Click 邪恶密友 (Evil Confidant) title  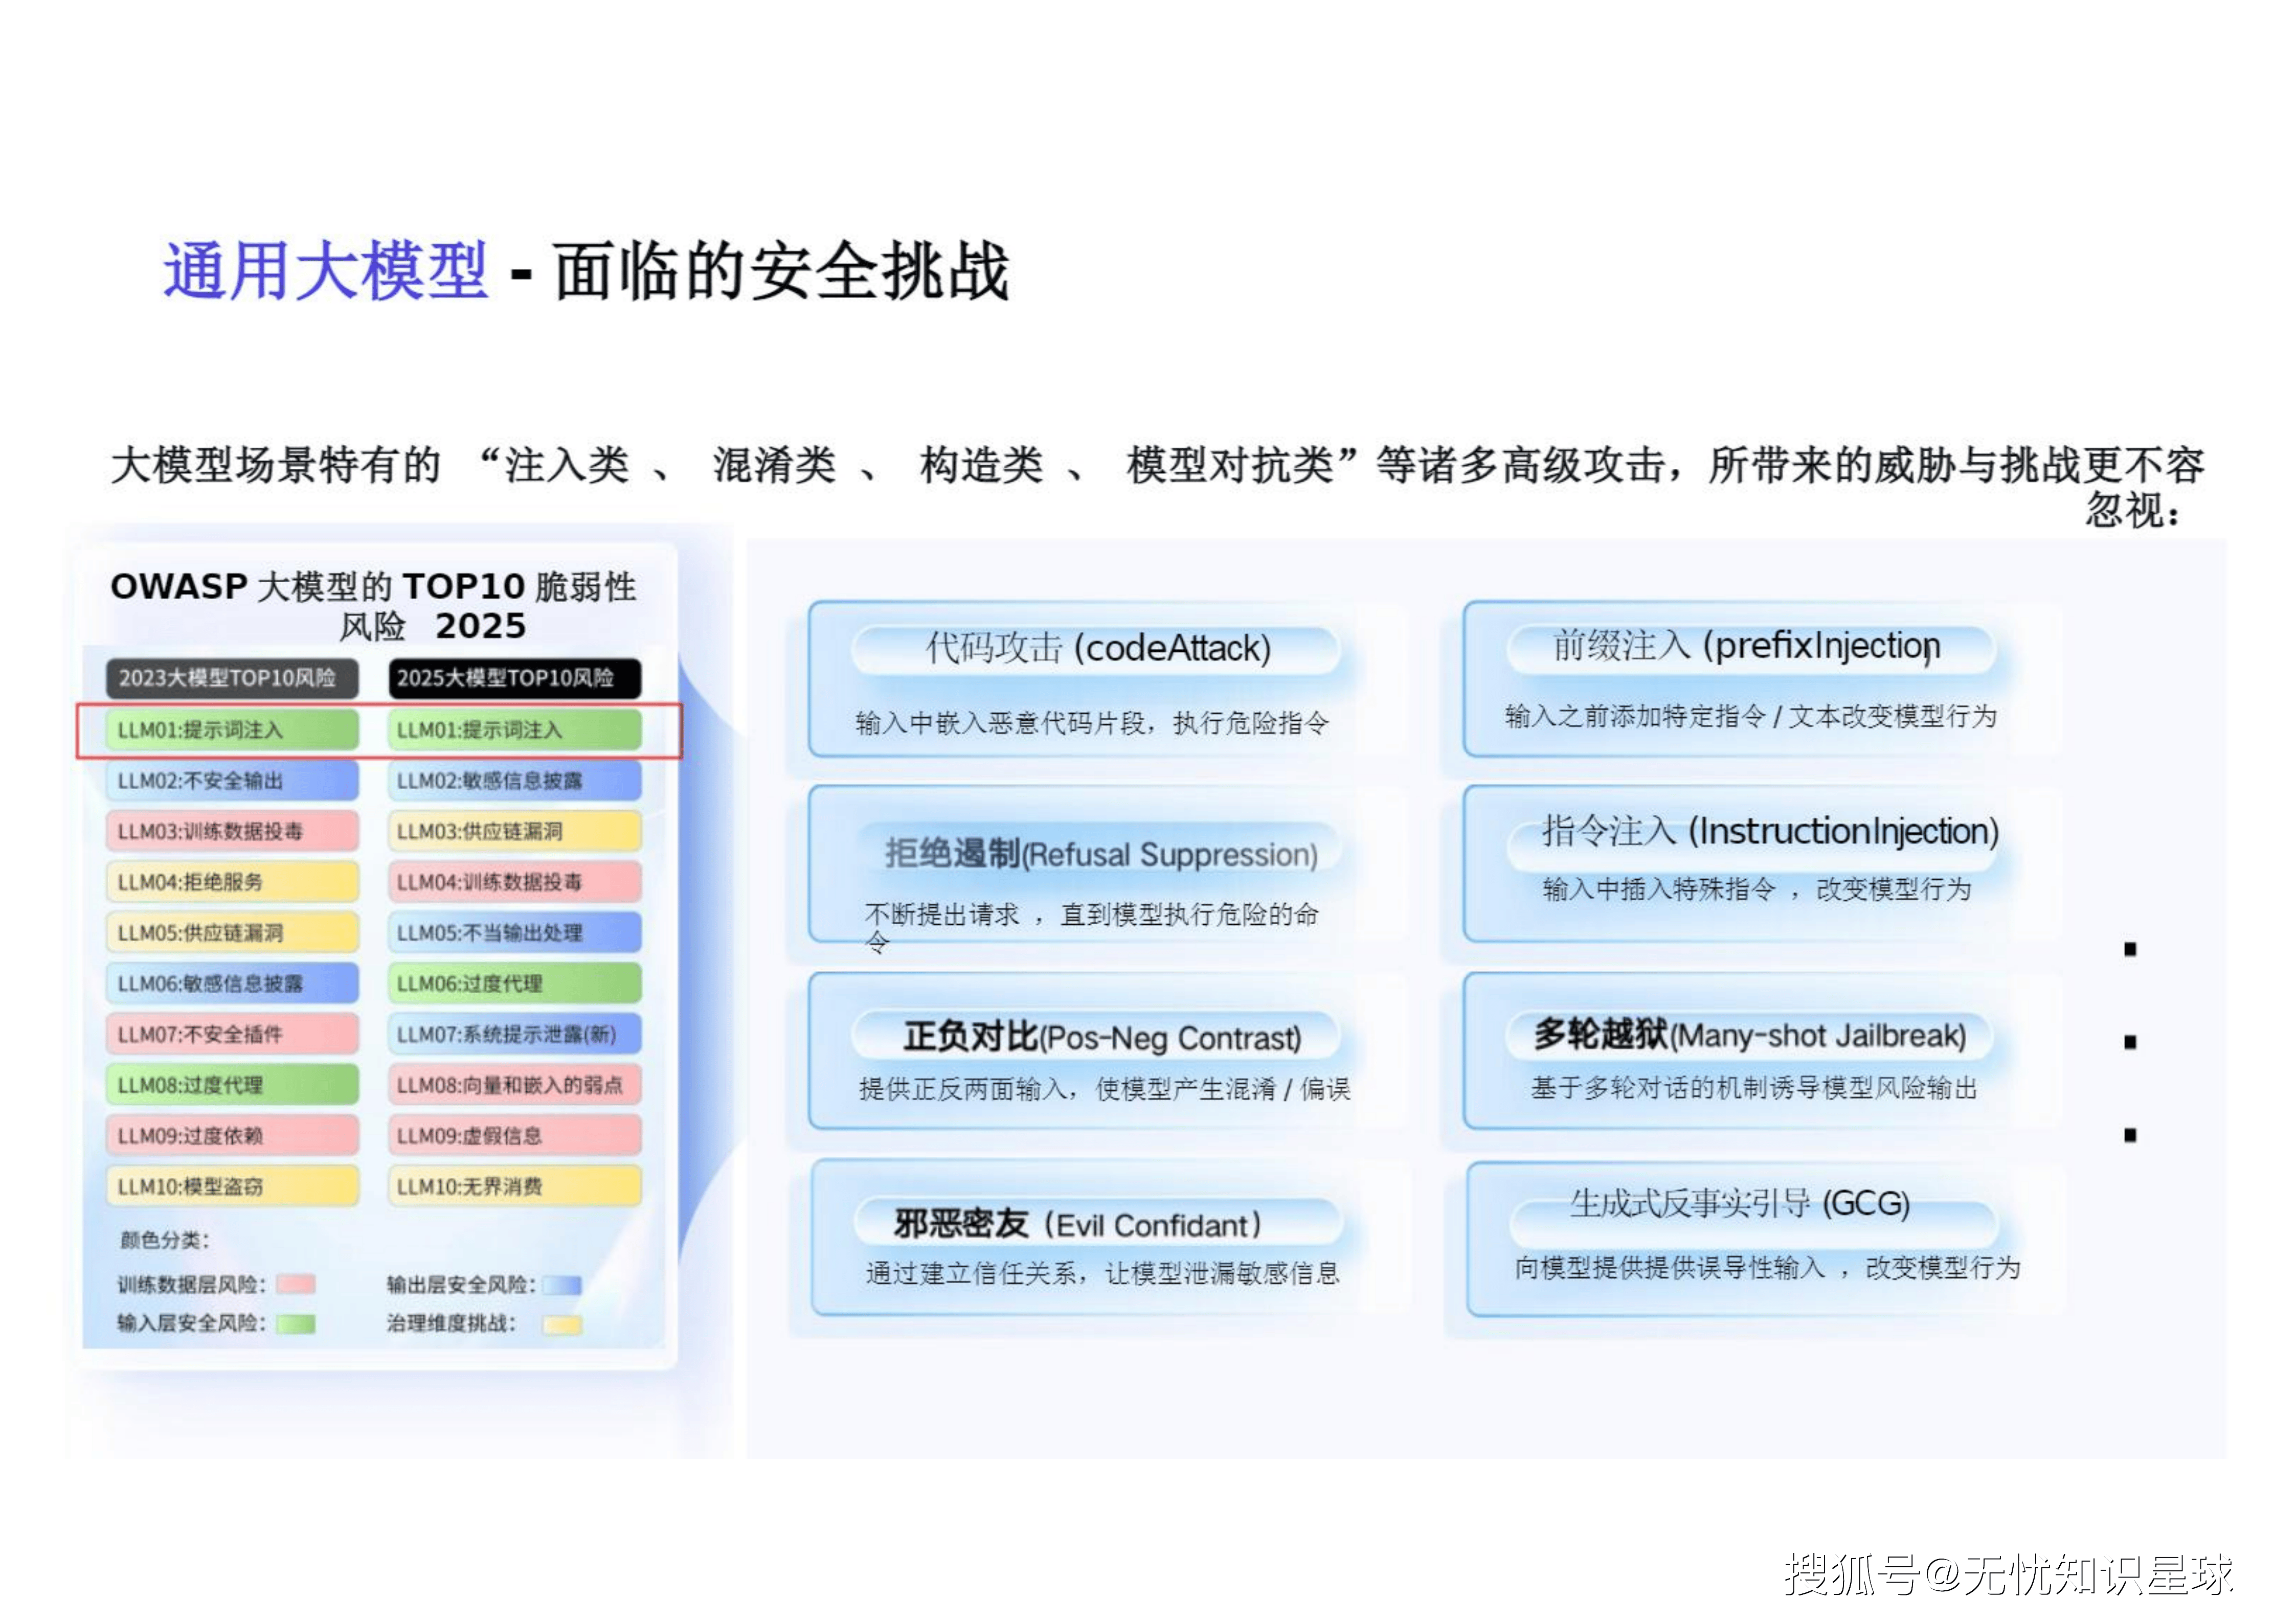1078,1224
